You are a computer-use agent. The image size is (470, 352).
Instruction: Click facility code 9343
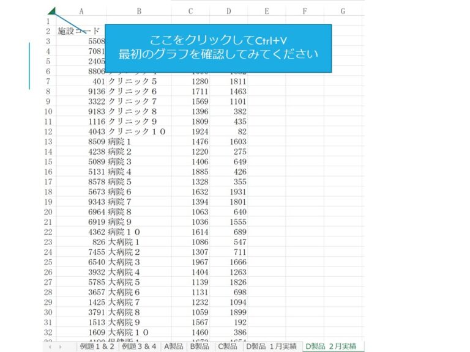click(x=81, y=202)
